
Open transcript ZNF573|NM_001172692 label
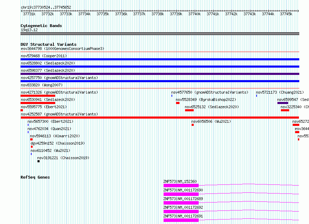(x=183, y=207)
